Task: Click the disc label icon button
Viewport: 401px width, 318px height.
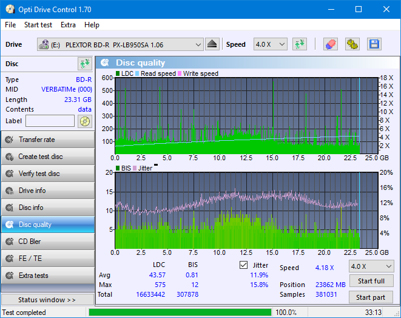Action: (85, 121)
